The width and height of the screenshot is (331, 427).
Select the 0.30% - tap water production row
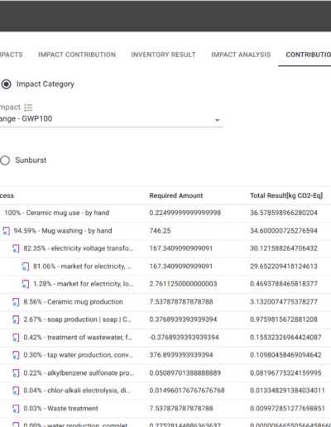click(165, 355)
